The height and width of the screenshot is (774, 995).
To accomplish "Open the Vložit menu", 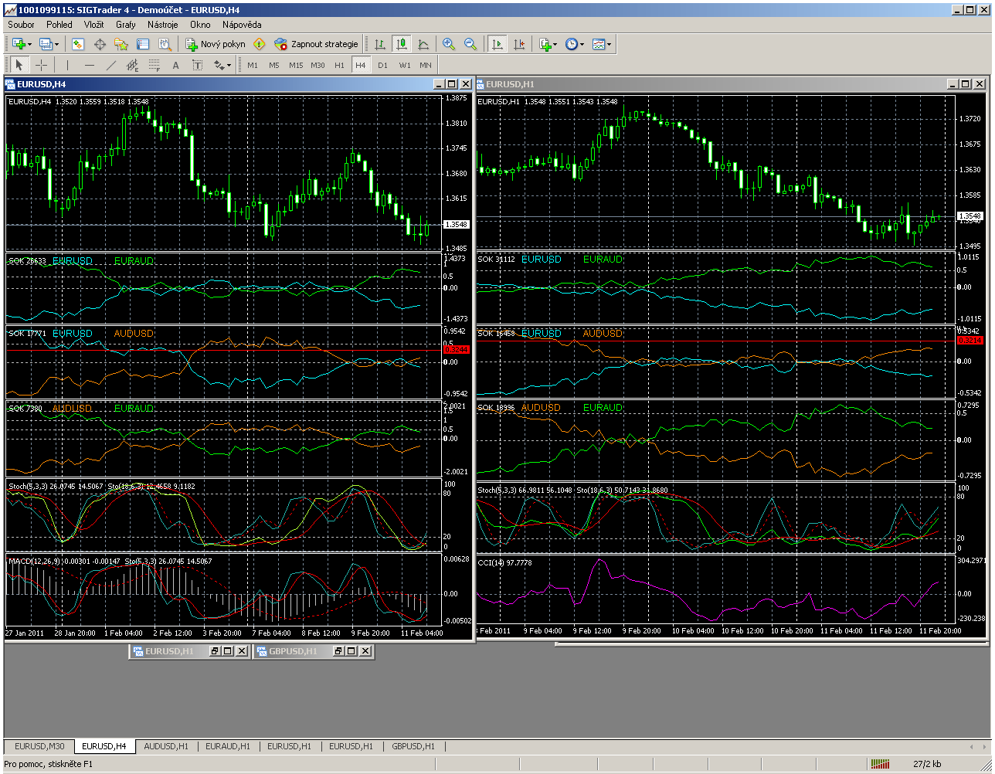I will point(94,25).
